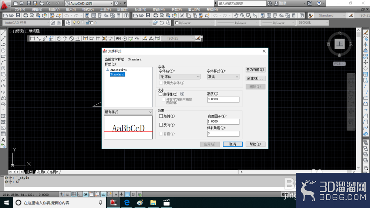Switch to the 布局1 tab
The height and width of the screenshot is (208, 370).
pyautogui.click(x=41, y=172)
